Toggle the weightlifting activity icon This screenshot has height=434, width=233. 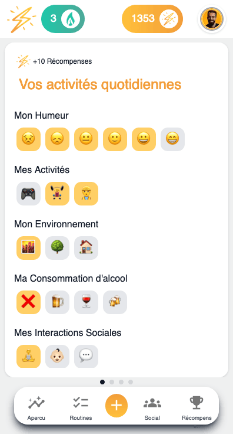pyautogui.click(x=57, y=194)
